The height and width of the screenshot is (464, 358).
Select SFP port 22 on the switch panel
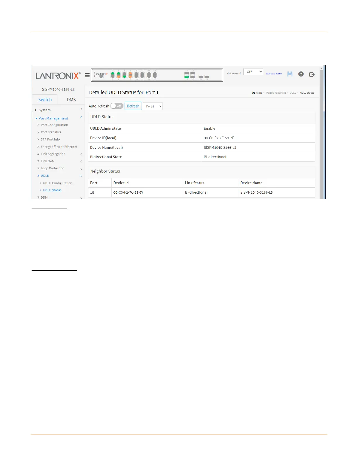coord(207,76)
